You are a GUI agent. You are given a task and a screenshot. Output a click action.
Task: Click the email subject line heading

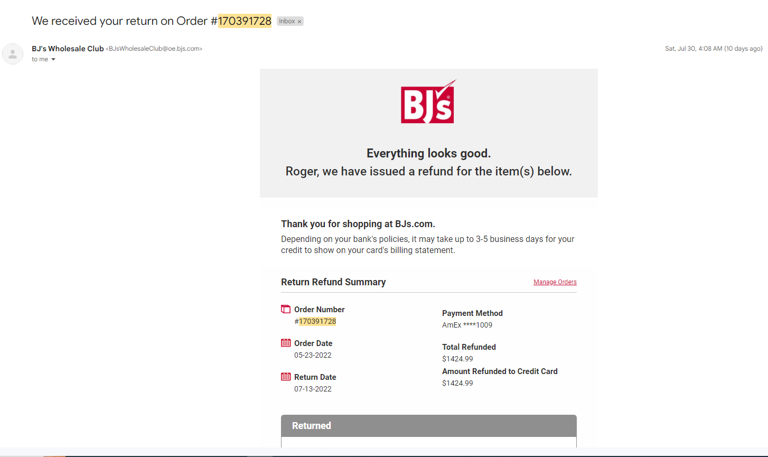pyautogui.click(x=152, y=21)
